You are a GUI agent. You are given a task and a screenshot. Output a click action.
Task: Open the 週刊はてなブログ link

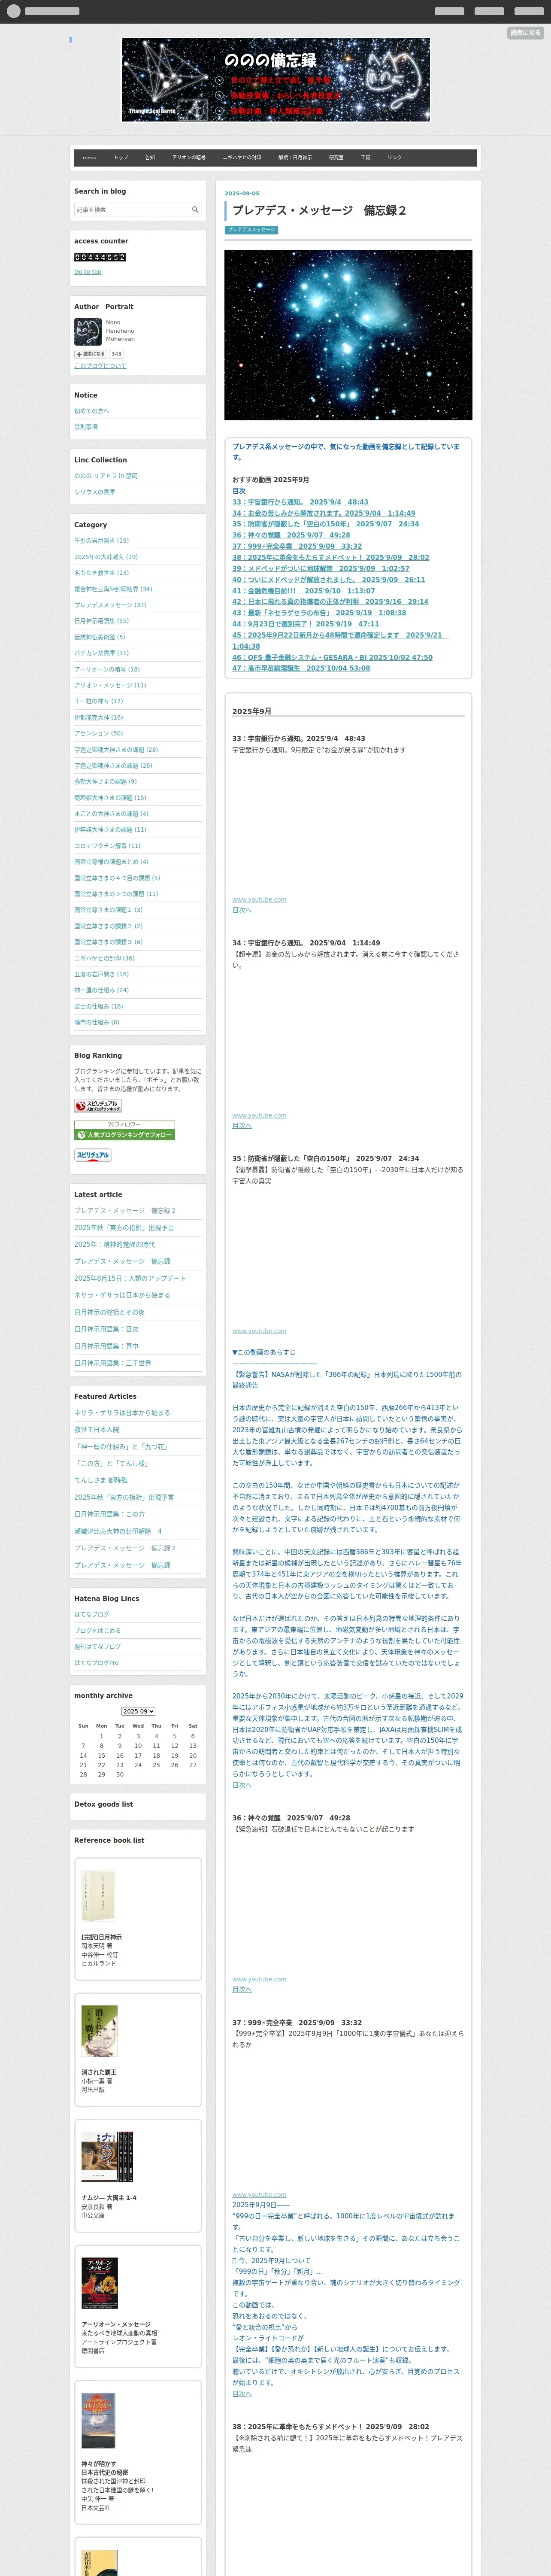coord(97,1647)
